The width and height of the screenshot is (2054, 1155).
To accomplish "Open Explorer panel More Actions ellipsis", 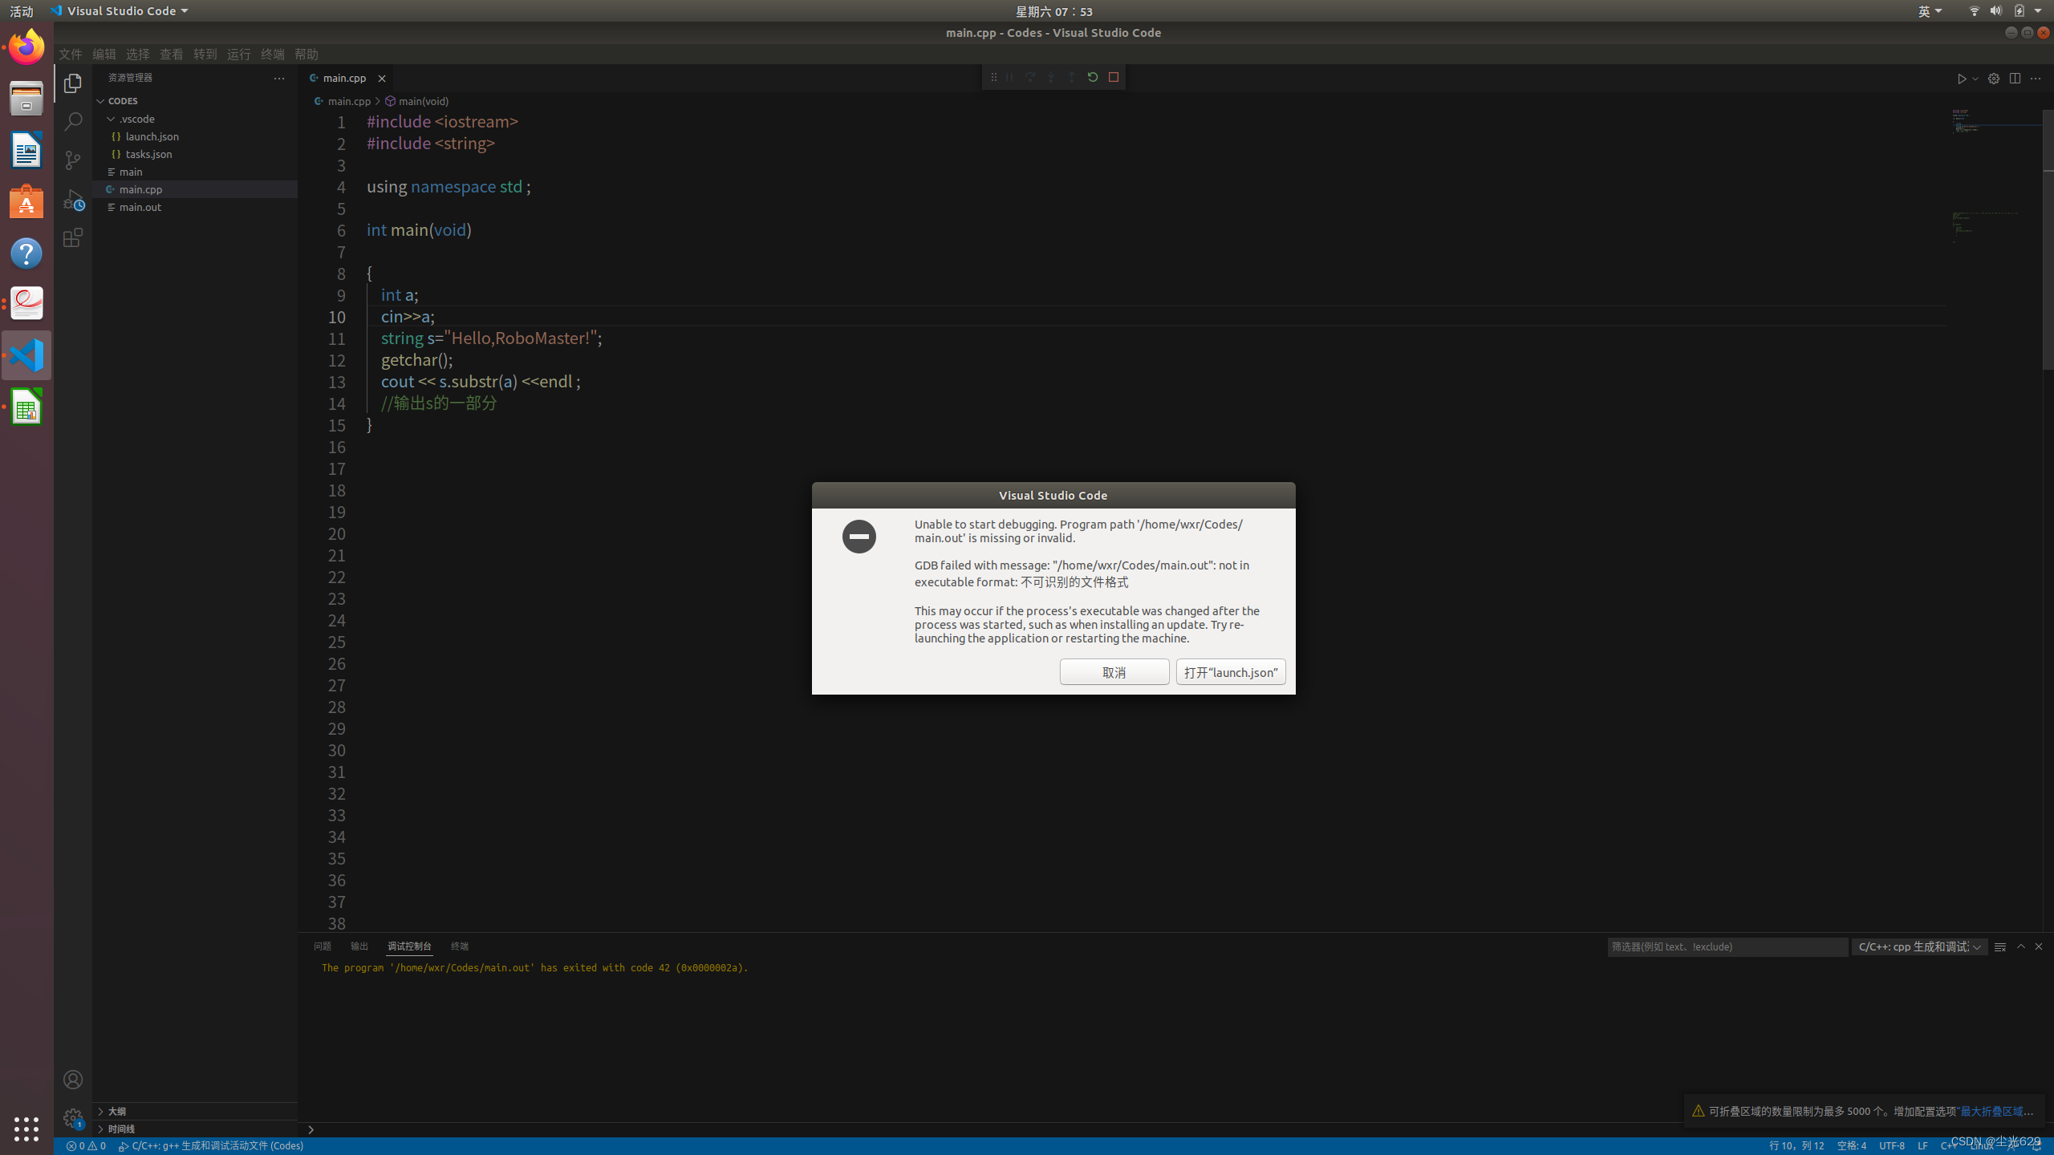I will 279,79.
